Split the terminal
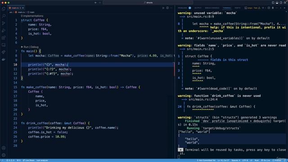Viewport: 288px width, 162px height. coord(269,8)
